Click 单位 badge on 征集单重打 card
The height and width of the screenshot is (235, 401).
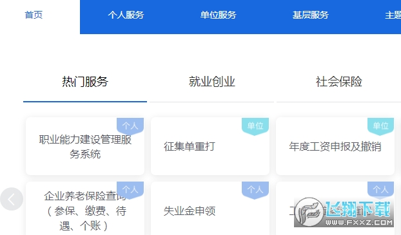point(255,126)
